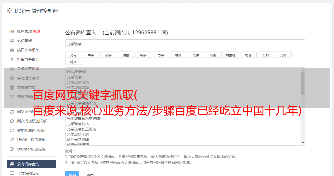Click the 光电 tag button
This screenshot has width=334, height=176.
[73, 55]
